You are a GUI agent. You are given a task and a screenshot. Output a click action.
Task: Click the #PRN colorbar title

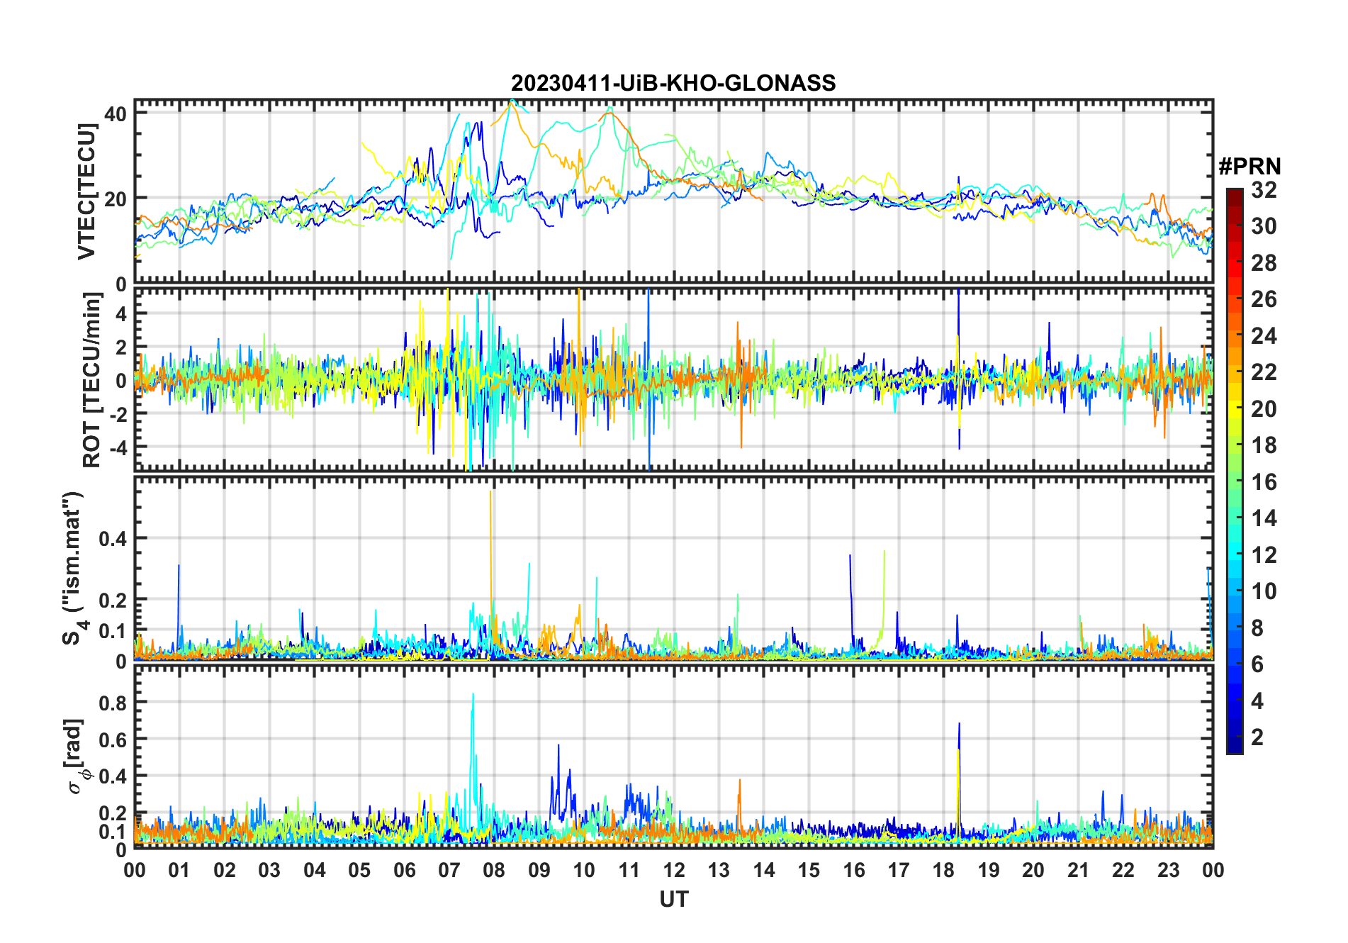click(1249, 166)
